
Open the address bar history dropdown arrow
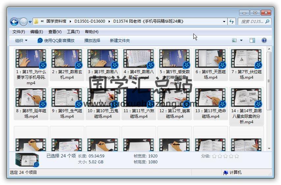point(224,21)
